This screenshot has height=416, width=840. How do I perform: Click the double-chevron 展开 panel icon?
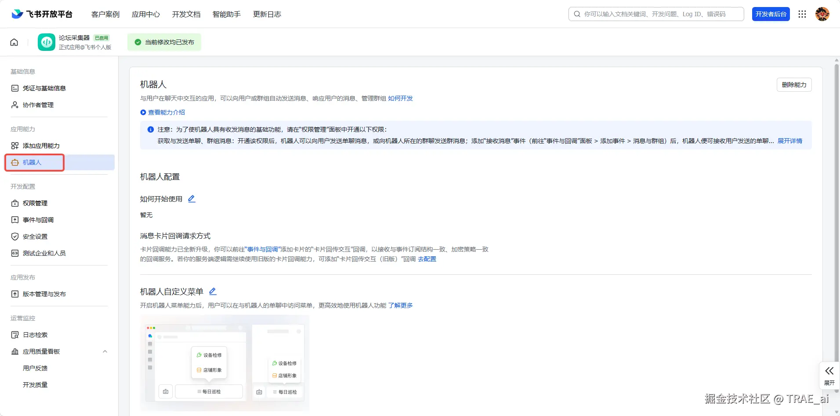(x=829, y=371)
